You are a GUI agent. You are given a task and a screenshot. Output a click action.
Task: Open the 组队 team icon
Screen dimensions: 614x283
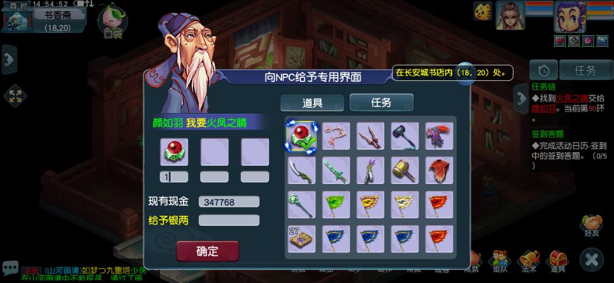coord(499,261)
